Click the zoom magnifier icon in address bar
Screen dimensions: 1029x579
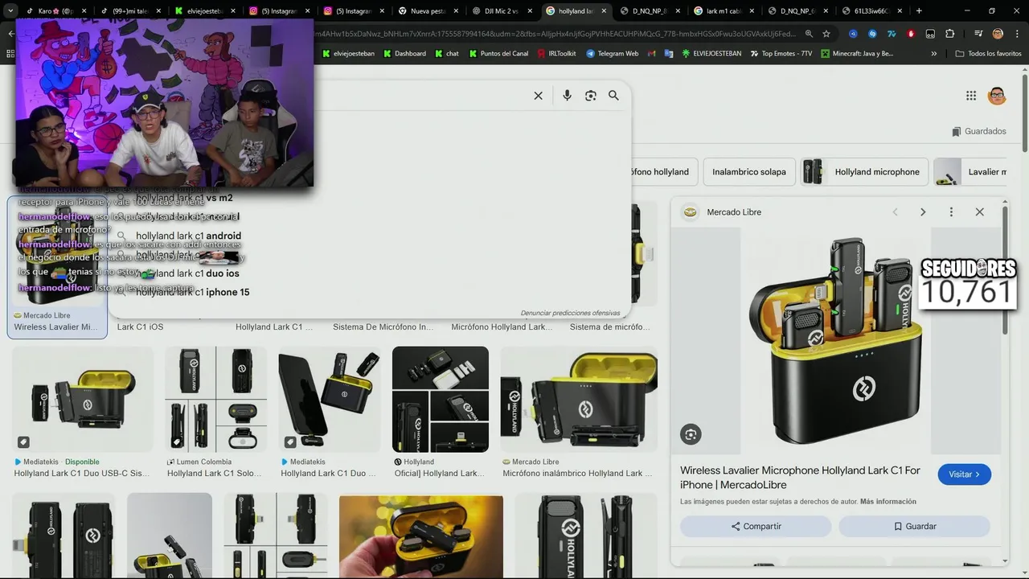coord(809,34)
